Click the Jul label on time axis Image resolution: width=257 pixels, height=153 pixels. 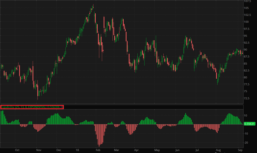[x=197, y=150]
